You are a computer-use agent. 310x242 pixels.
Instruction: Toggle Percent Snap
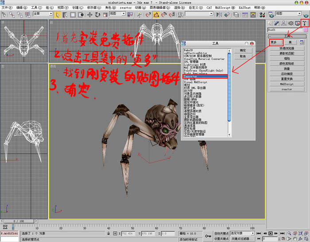pyautogui.click(x=164, y=15)
